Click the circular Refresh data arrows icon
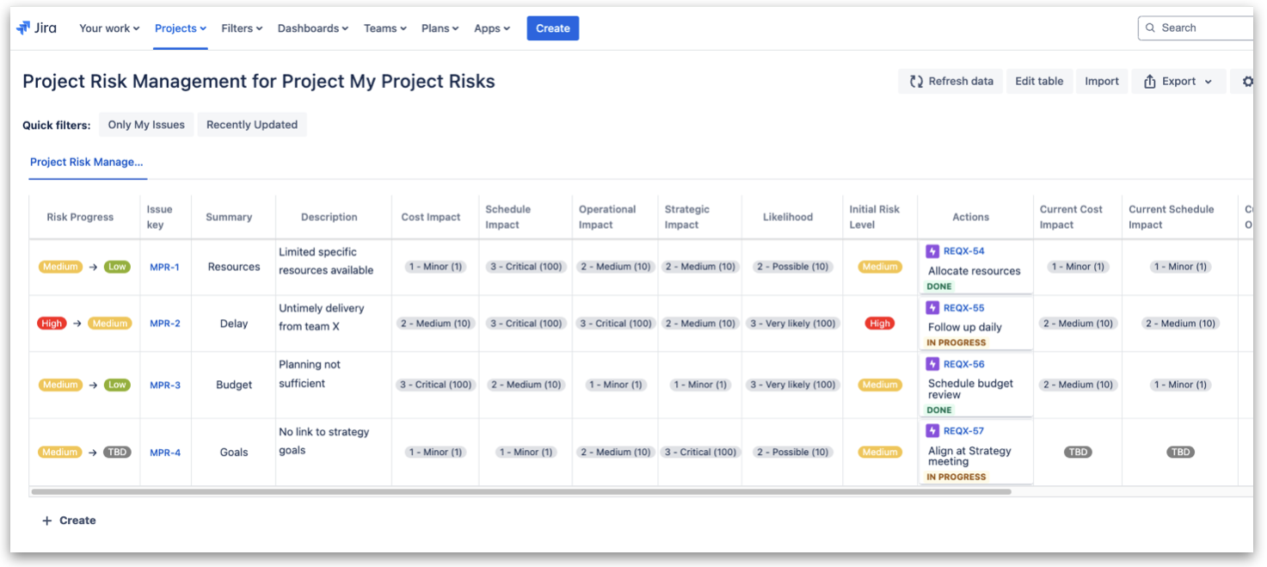This screenshot has width=1267, height=567. (x=915, y=81)
